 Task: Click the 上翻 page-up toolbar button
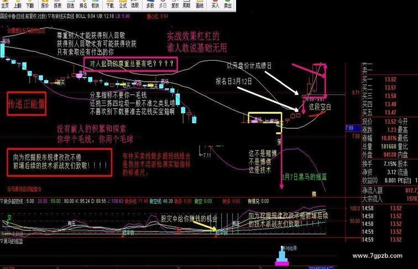17,5
